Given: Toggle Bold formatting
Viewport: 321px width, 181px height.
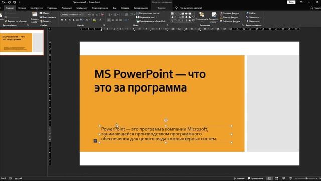Looking at the screenshot, I should pos(62,20).
